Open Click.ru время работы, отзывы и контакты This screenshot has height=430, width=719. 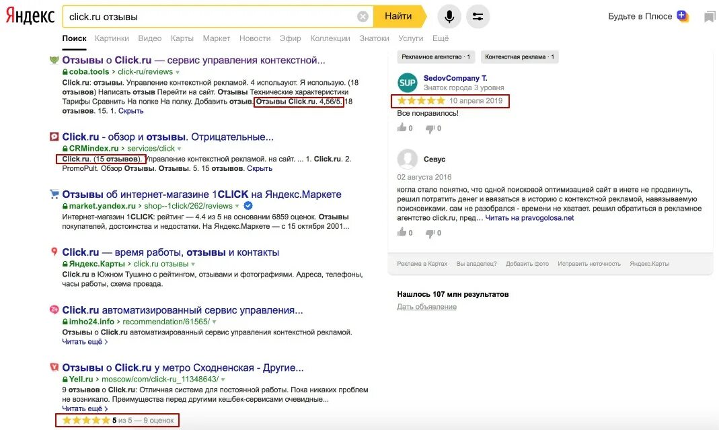click(171, 252)
